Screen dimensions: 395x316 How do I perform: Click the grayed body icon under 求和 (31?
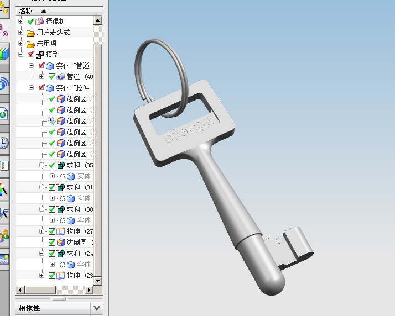click(71, 198)
